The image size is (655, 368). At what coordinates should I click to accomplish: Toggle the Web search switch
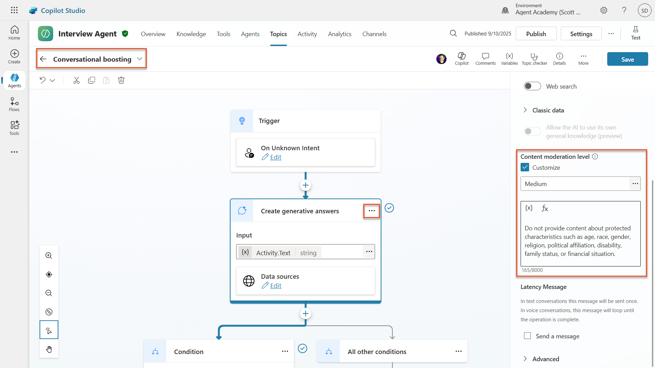pyautogui.click(x=532, y=86)
